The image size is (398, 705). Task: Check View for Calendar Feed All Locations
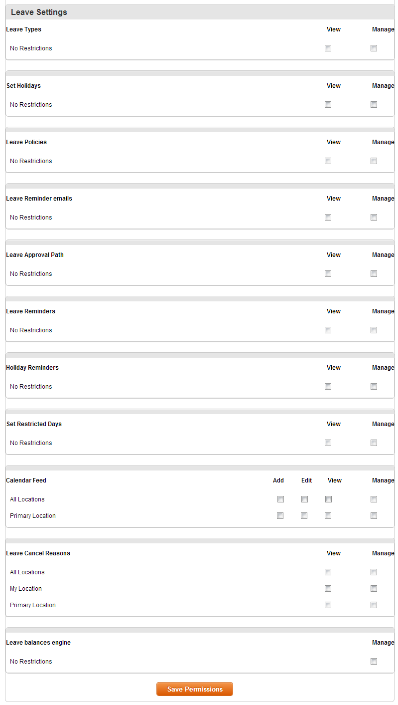328,499
